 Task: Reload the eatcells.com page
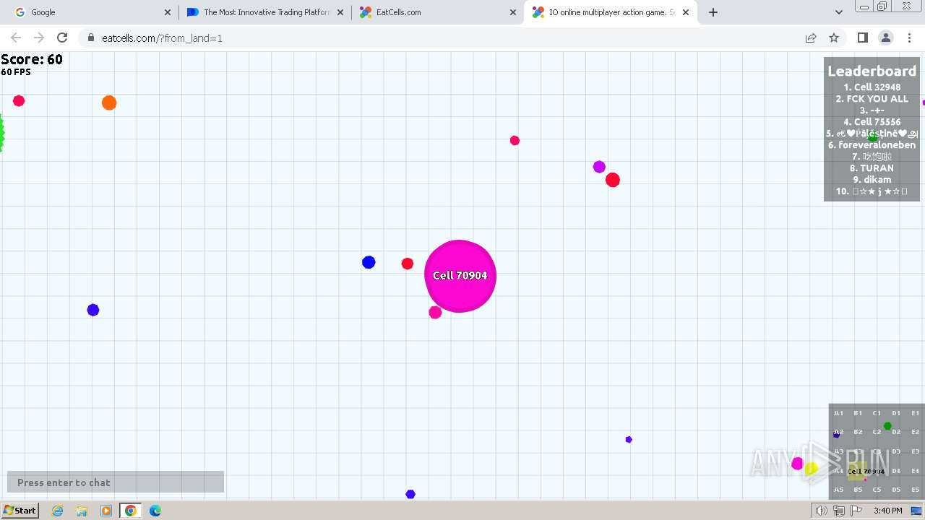click(x=62, y=38)
